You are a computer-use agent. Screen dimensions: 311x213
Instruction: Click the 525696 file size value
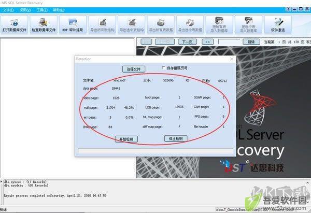coord(168,80)
